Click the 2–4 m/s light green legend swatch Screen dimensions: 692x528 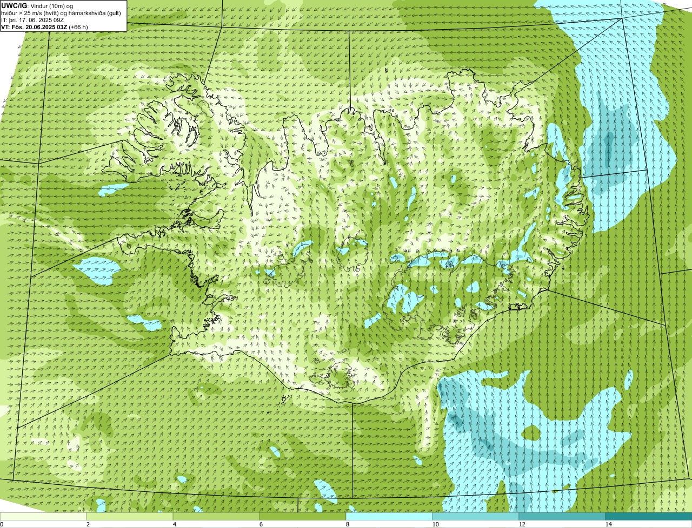pyautogui.click(x=130, y=516)
